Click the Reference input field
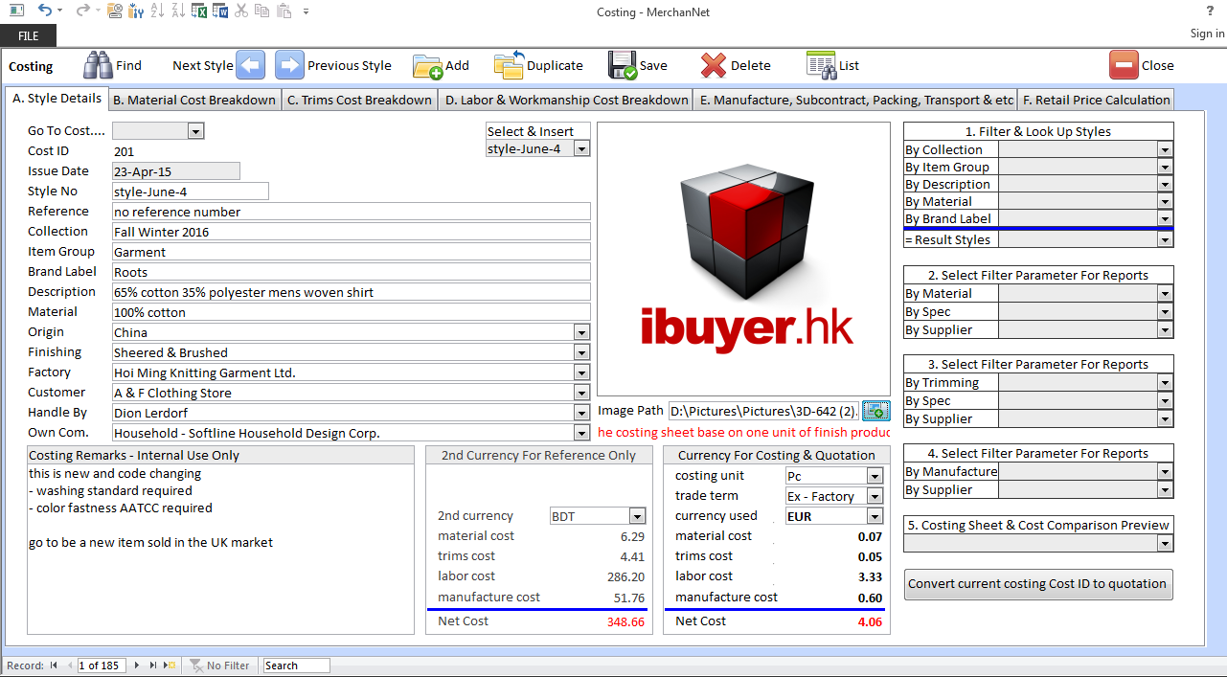The width and height of the screenshot is (1227, 677). (x=352, y=212)
